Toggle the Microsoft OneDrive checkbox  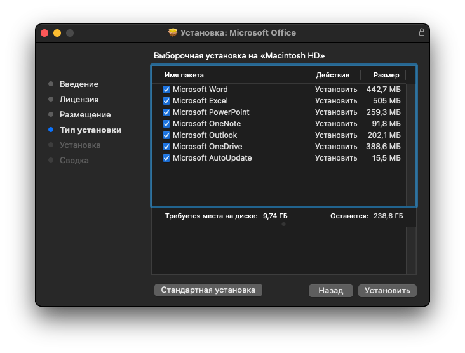[166, 147]
